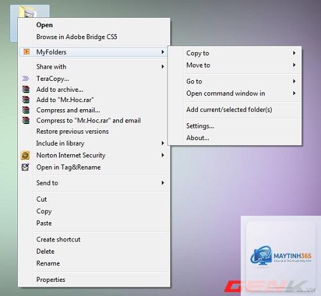Expand Open command window in arrow
321x296 pixels.
pos(295,93)
